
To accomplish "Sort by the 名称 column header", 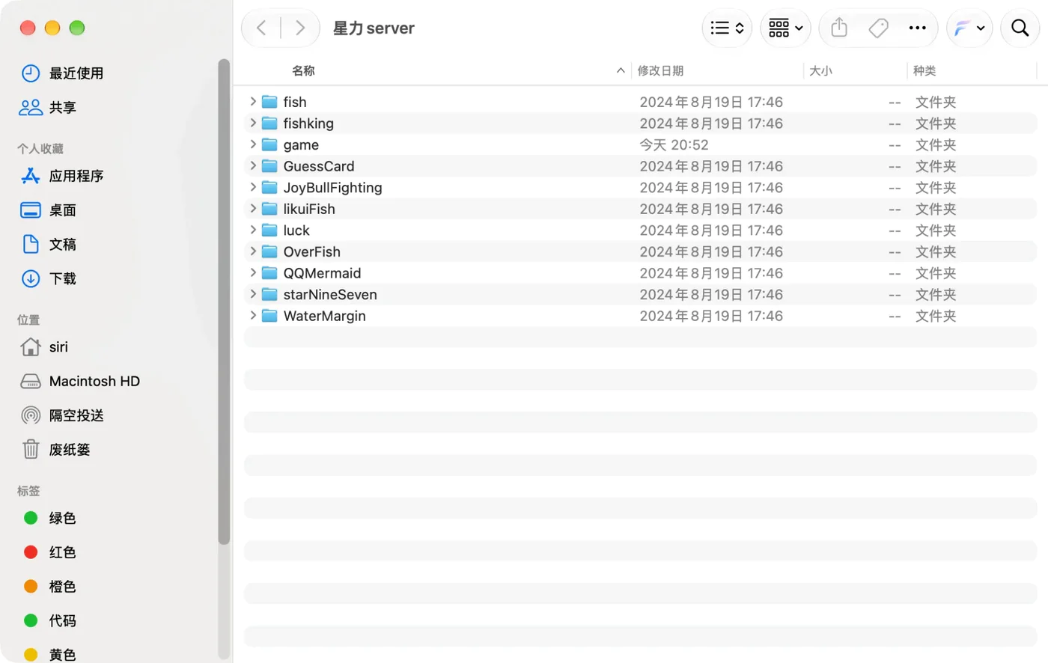I will point(303,70).
